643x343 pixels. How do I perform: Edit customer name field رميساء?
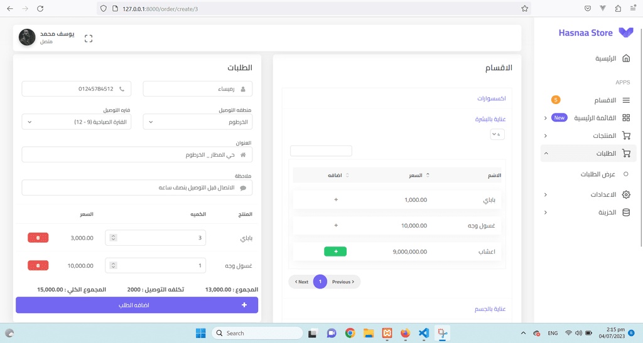click(198, 89)
